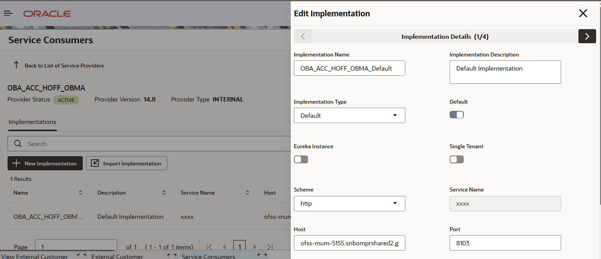Click the Implementation Name field

point(350,68)
